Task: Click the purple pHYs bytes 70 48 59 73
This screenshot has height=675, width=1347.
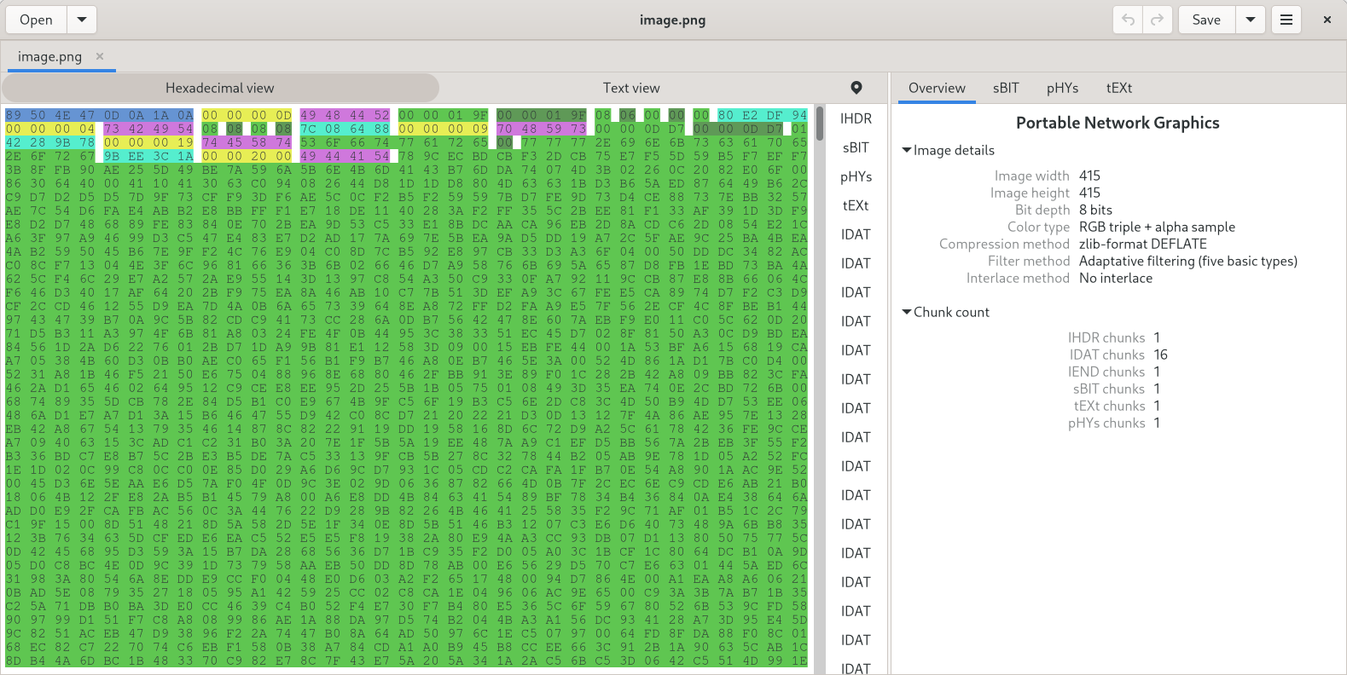Action: tap(541, 129)
